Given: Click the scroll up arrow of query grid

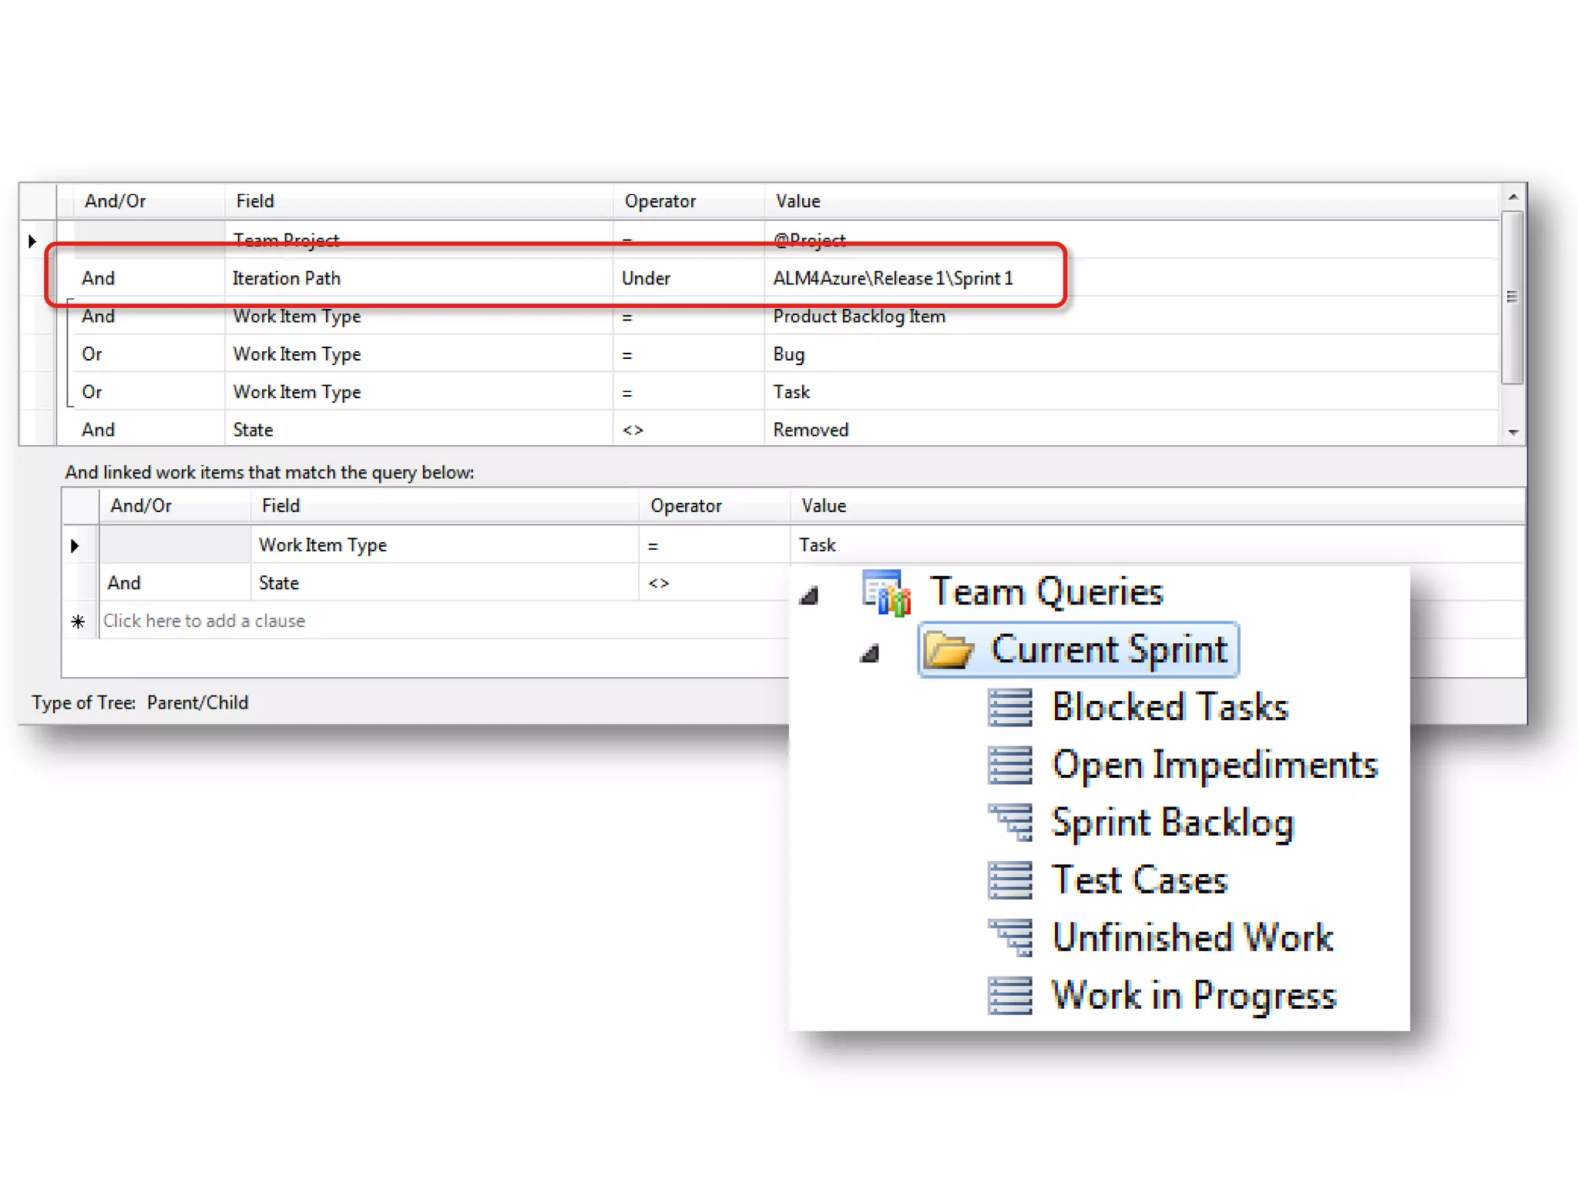Looking at the screenshot, I should coord(1513,197).
